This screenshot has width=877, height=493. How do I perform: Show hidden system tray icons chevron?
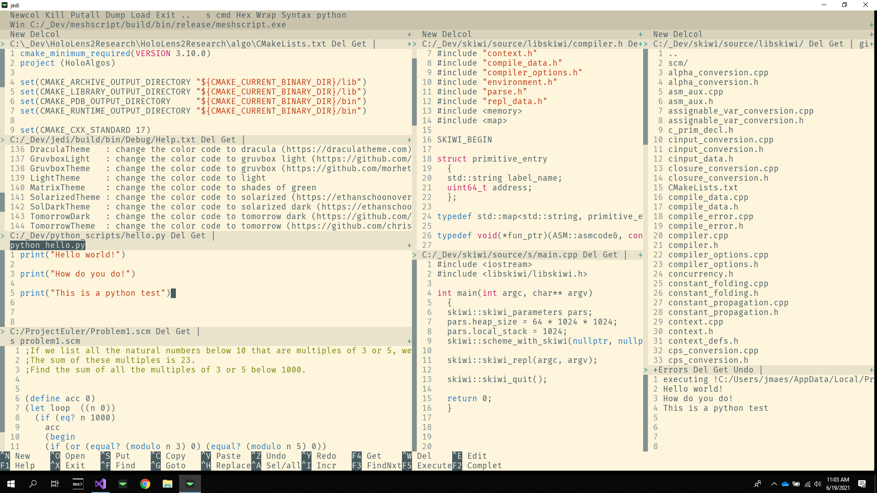[774, 484]
